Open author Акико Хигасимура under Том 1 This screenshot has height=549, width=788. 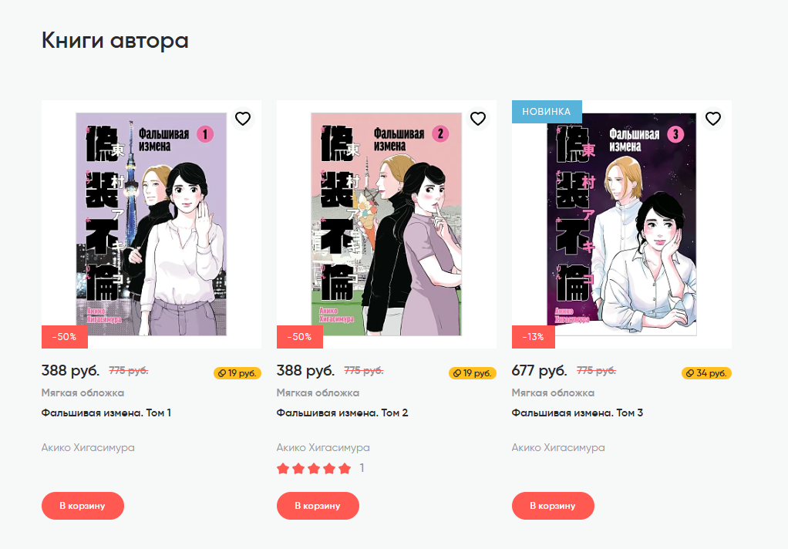click(88, 447)
